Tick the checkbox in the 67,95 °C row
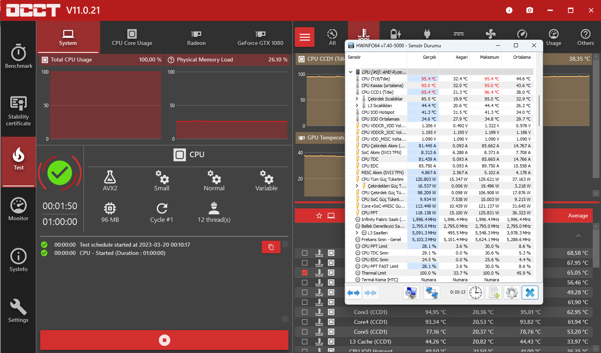Image resolution: width=601 pixels, height=353 pixels. tap(305, 263)
